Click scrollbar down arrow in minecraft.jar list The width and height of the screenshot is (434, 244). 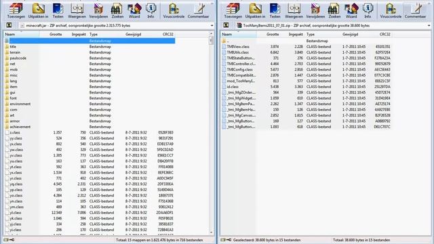(212, 232)
